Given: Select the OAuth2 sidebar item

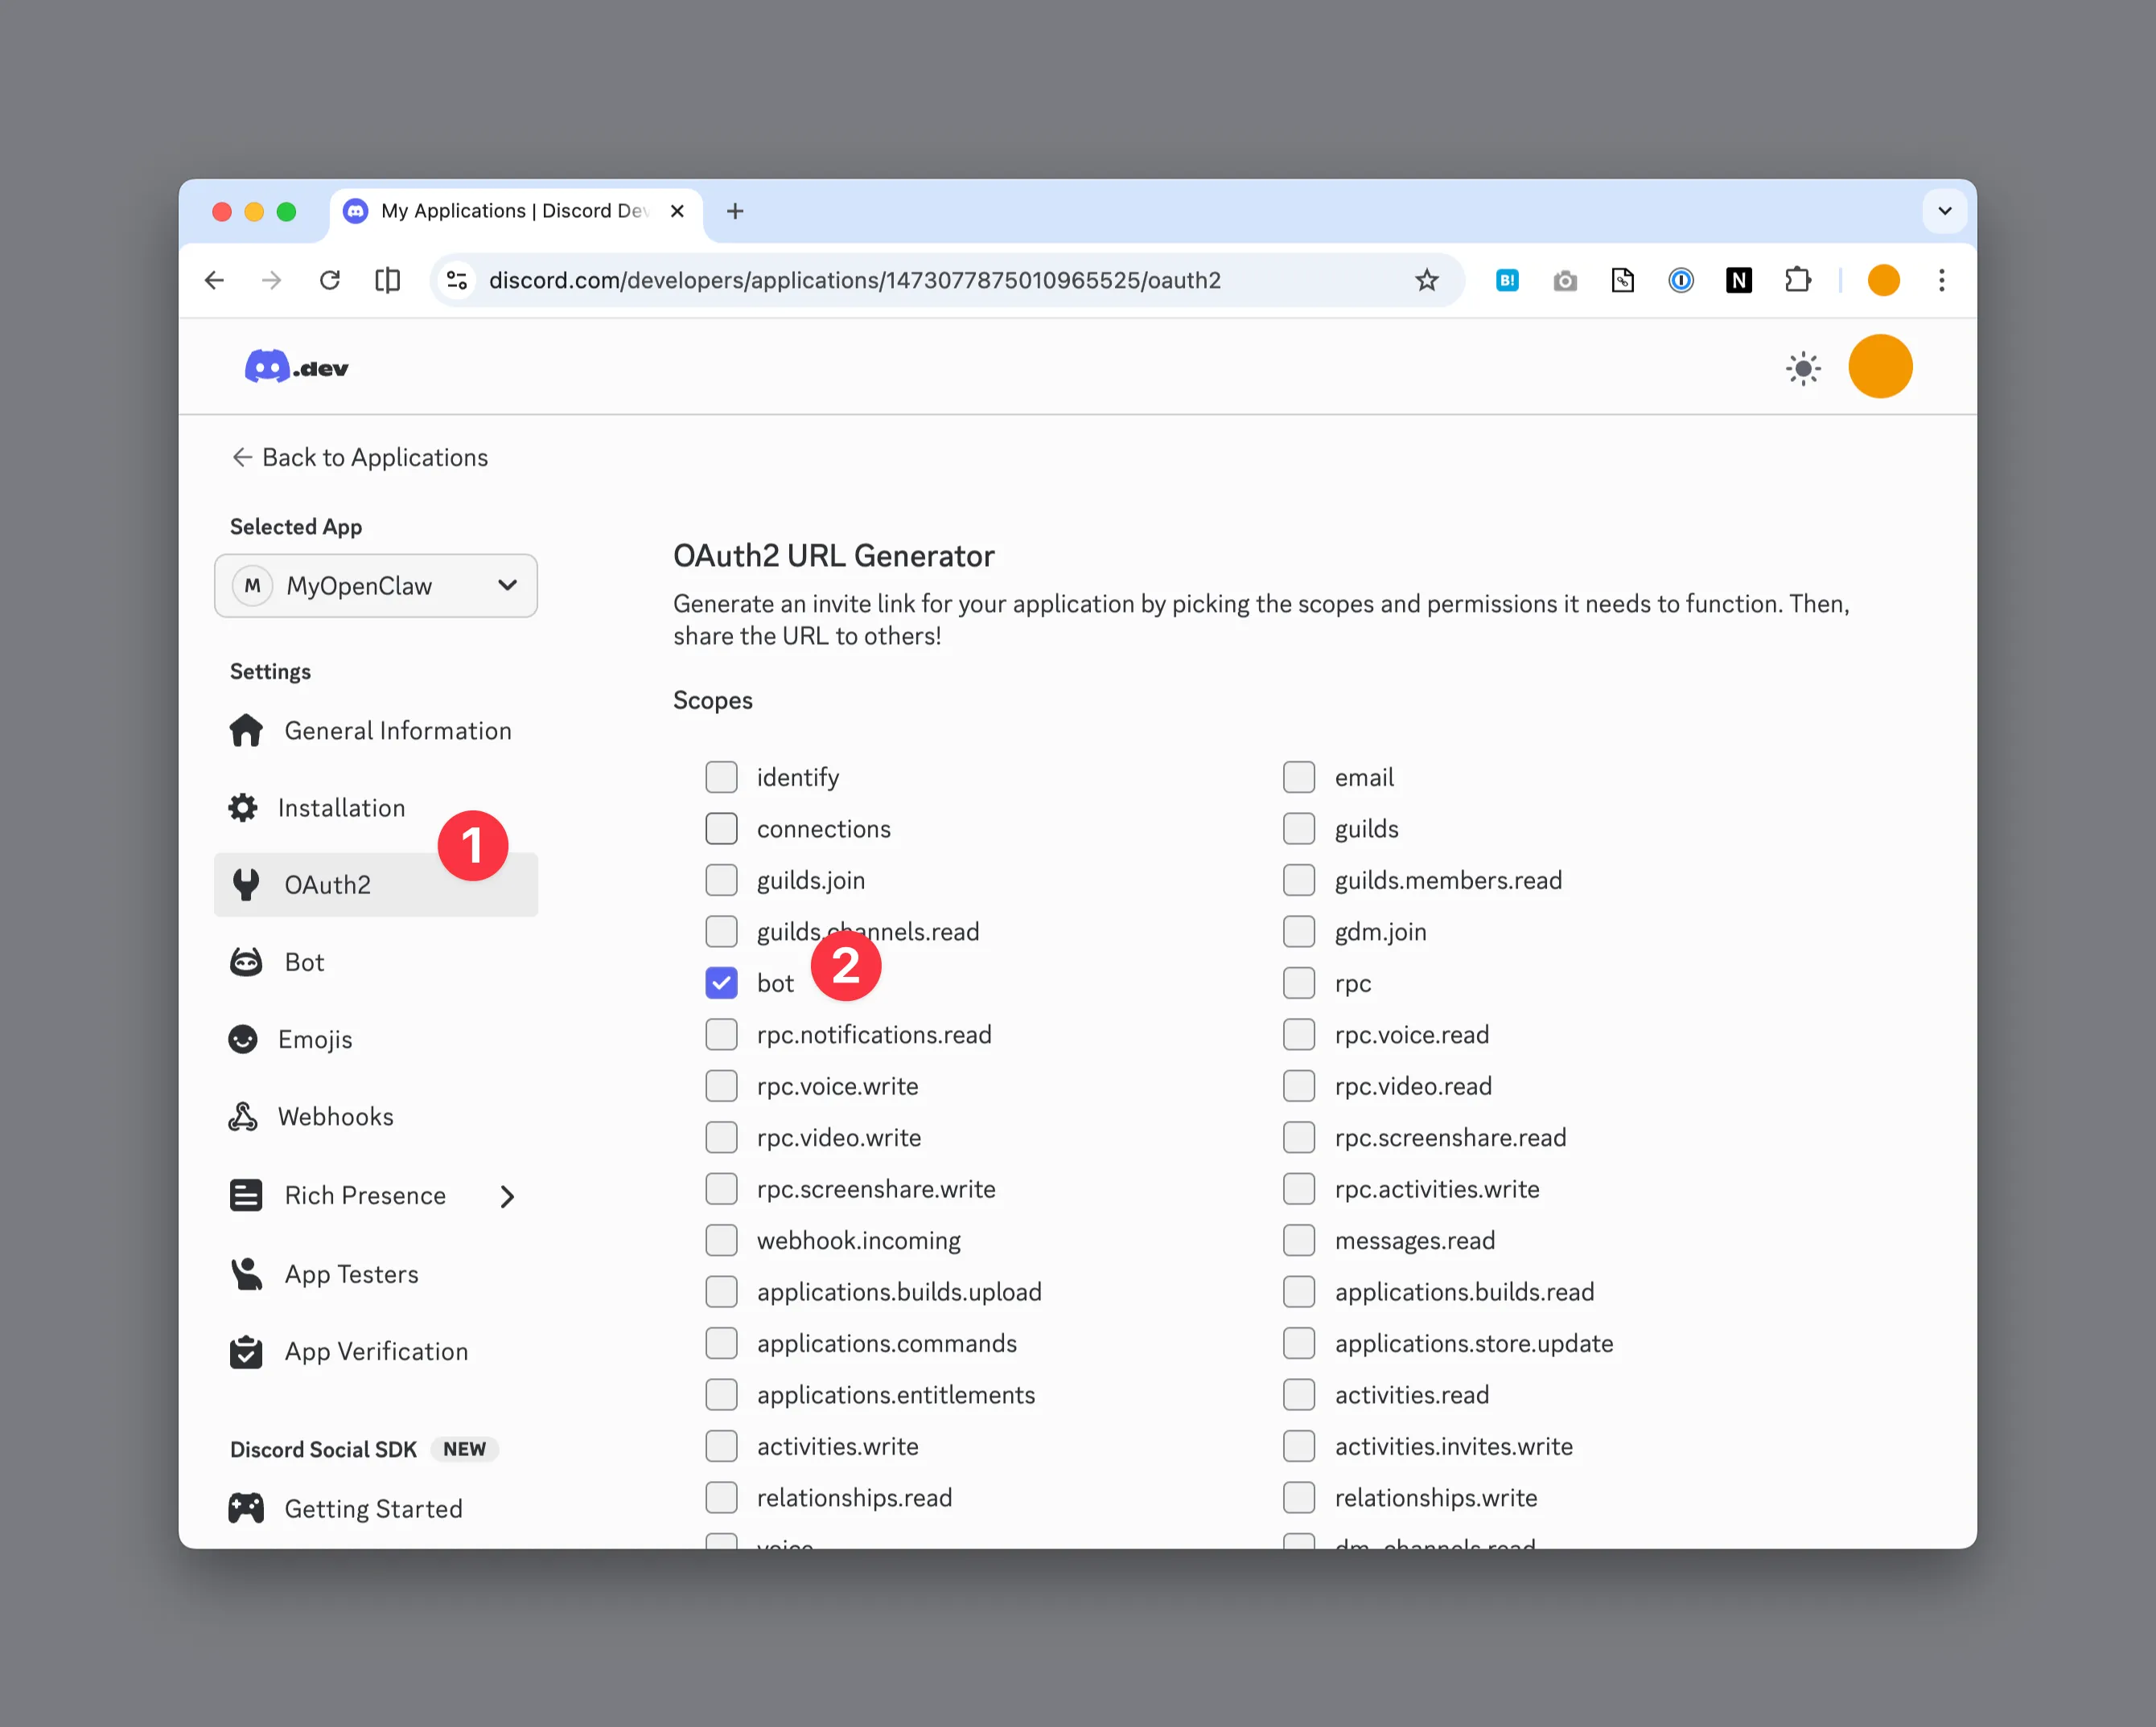Looking at the screenshot, I should pos(327,884).
